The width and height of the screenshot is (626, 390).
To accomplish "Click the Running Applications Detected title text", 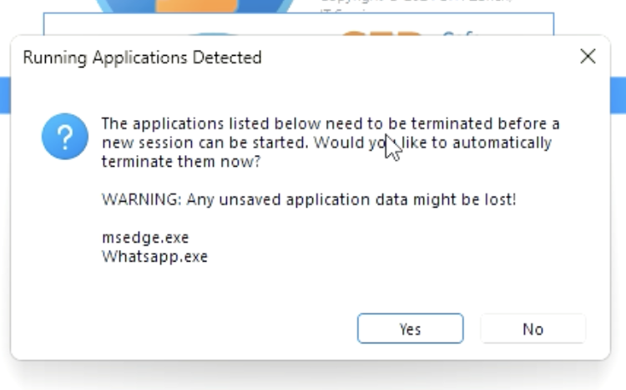I will coord(142,57).
